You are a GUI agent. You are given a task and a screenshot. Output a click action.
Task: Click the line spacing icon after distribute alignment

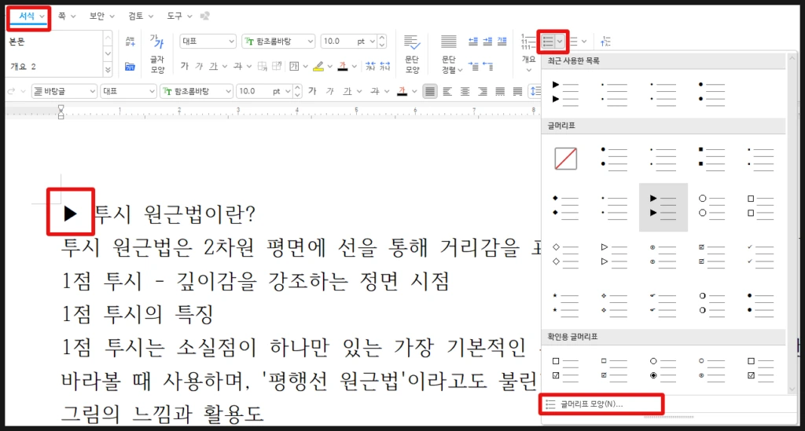click(535, 91)
